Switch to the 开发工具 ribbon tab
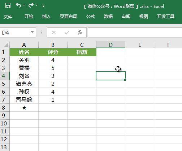The width and height of the screenshot is (182, 151). coord(166,17)
